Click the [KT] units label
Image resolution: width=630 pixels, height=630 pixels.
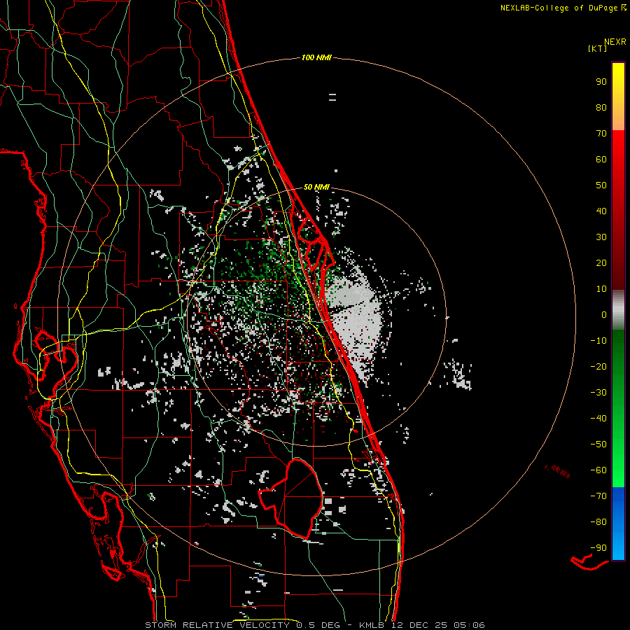(598, 48)
